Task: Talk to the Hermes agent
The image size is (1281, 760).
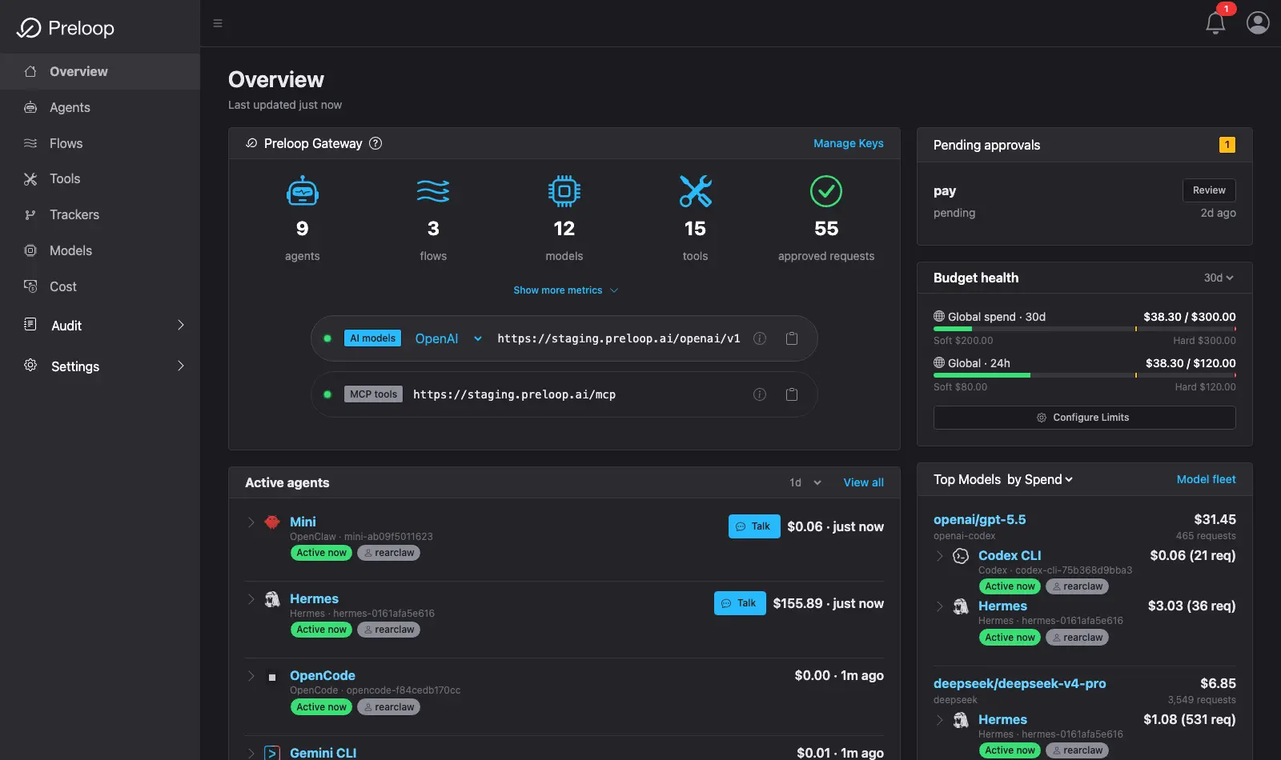Action: tap(740, 603)
